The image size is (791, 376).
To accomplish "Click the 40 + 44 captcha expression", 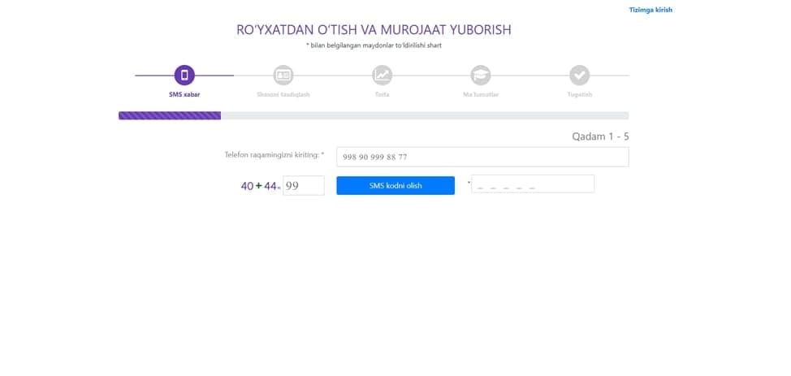I will (x=259, y=186).
